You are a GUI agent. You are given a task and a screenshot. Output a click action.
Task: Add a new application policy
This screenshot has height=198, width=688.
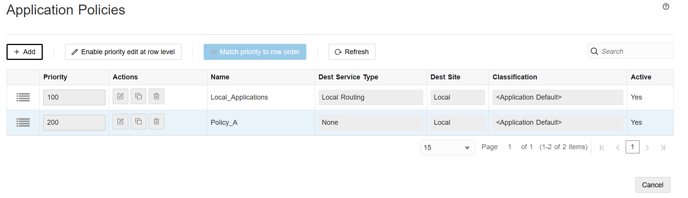(24, 52)
